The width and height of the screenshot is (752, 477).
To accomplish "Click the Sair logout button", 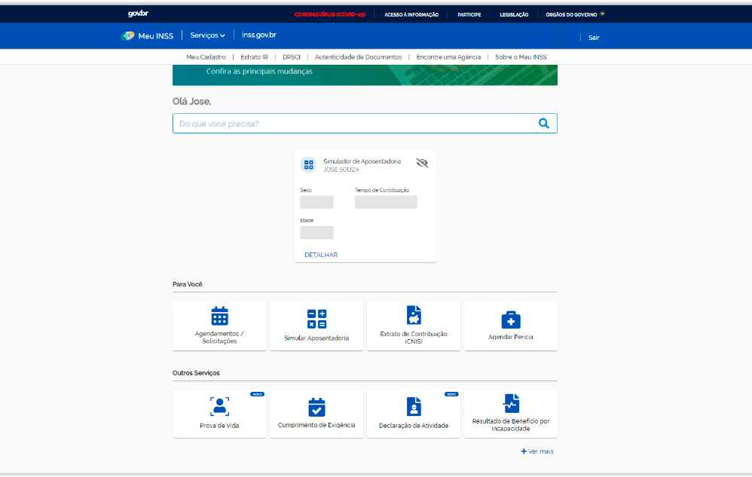I will 594,37.
